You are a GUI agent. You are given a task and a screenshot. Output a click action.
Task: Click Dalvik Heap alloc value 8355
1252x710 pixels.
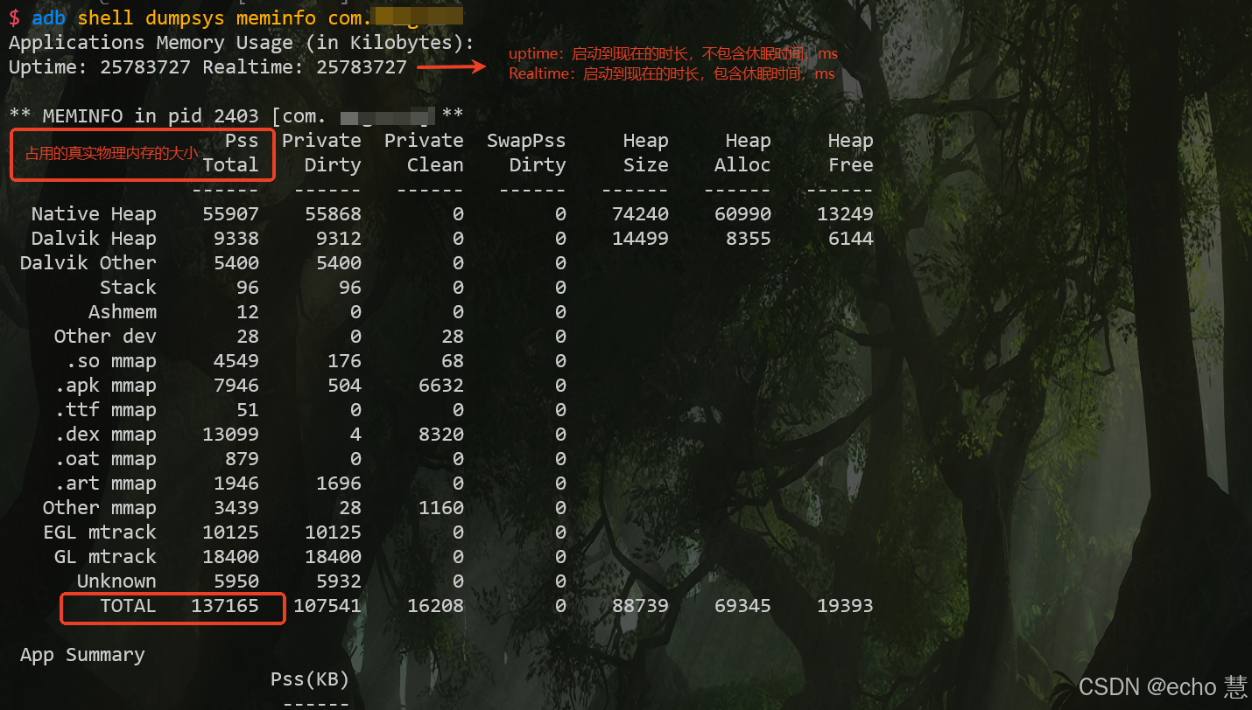pyautogui.click(x=749, y=238)
